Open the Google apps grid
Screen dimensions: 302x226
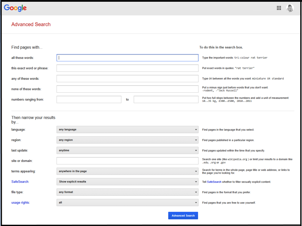tap(279, 8)
